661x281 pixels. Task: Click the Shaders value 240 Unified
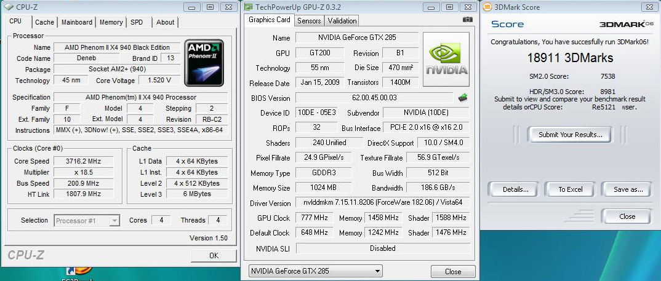(x=329, y=143)
